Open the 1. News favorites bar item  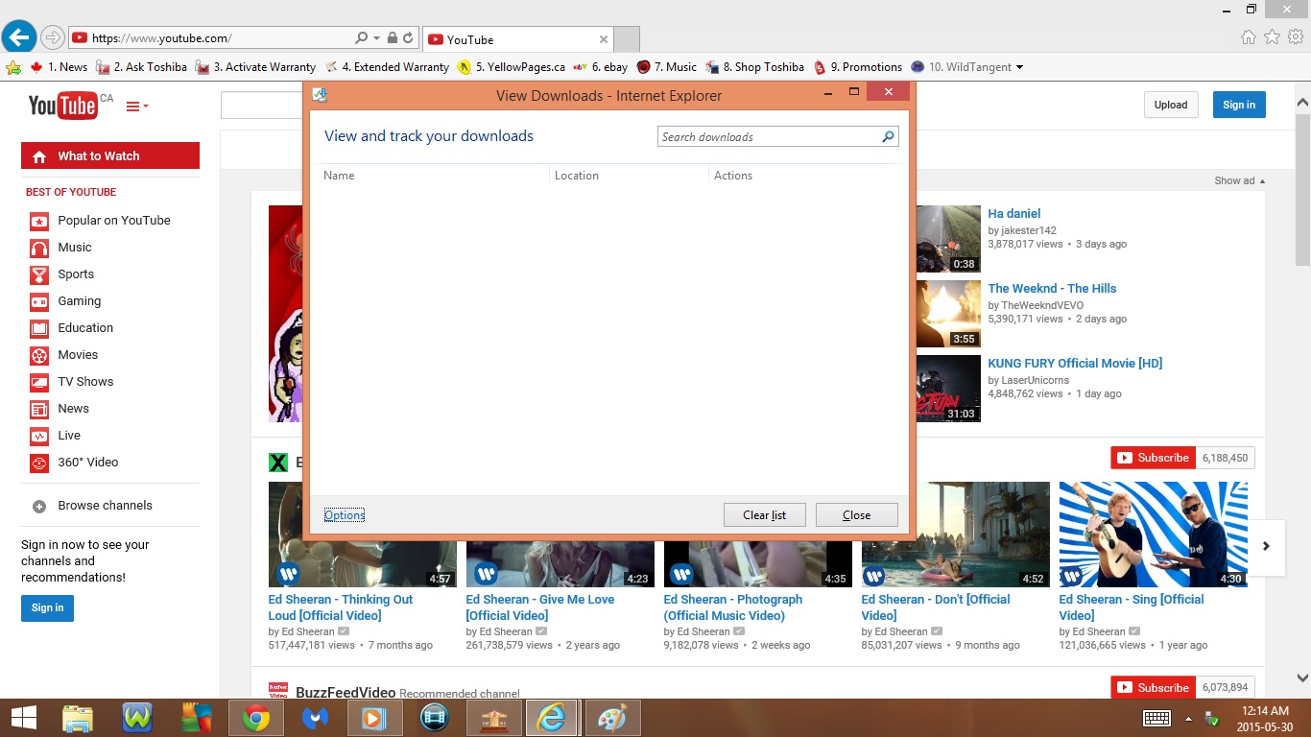click(x=59, y=67)
